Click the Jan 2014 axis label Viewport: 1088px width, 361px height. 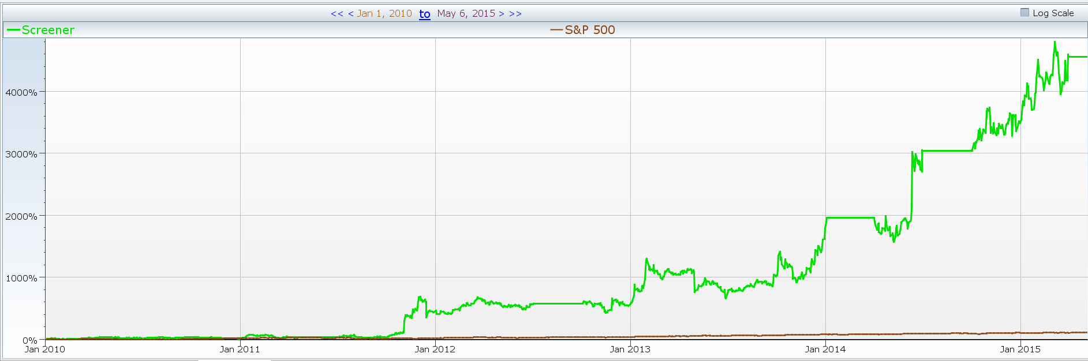(825, 349)
